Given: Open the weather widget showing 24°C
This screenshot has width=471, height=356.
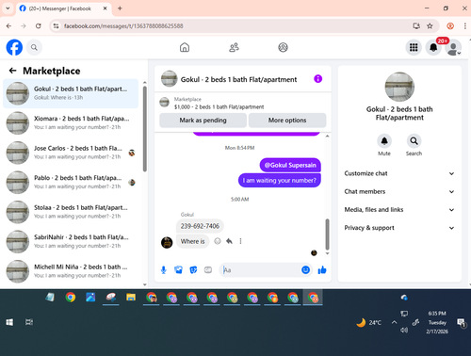Looking at the screenshot, I should point(369,322).
